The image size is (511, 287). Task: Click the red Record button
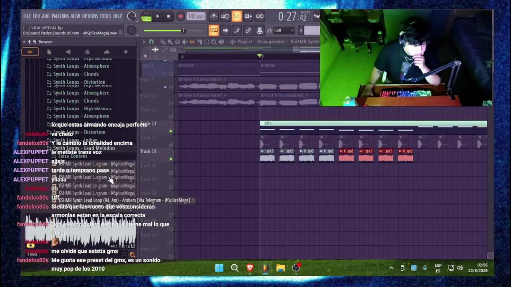click(x=180, y=16)
